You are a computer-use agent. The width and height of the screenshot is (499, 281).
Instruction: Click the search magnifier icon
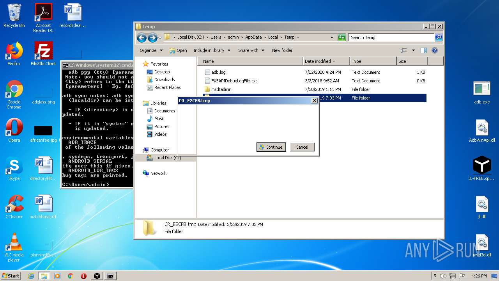[439, 37]
